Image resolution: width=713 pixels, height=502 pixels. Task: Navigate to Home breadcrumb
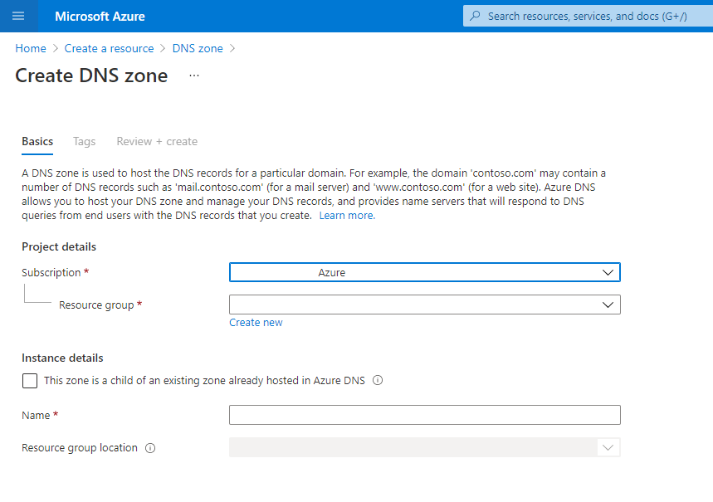pos(31,48)
